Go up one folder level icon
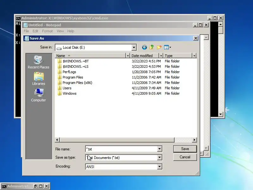Viewport: 253px width, 190px height. click(152, 47)
